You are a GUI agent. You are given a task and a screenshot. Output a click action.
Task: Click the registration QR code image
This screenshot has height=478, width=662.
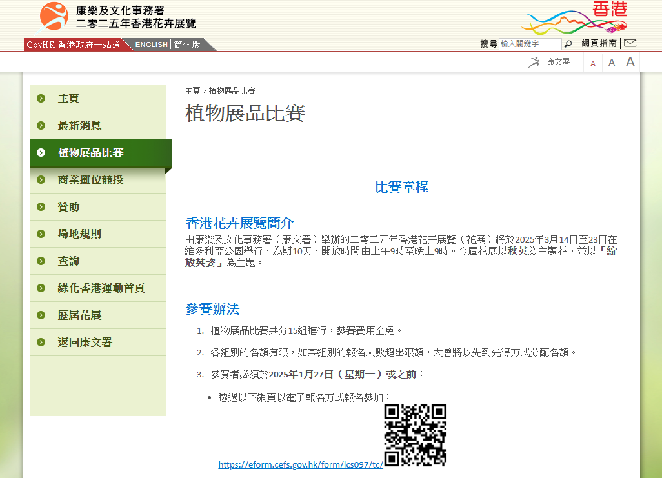(415, 435)
